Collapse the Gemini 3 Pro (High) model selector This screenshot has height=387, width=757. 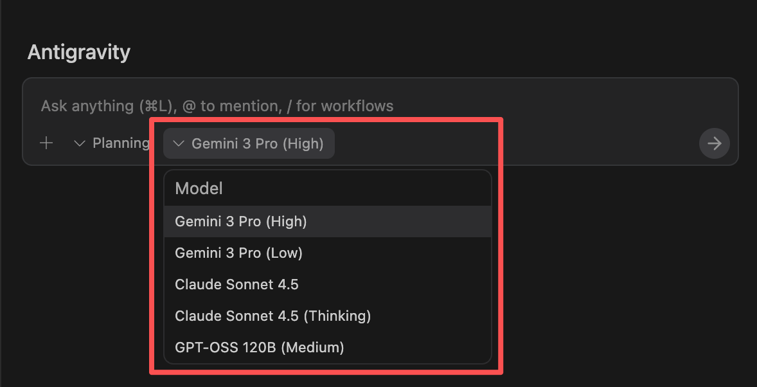(249, 143)
